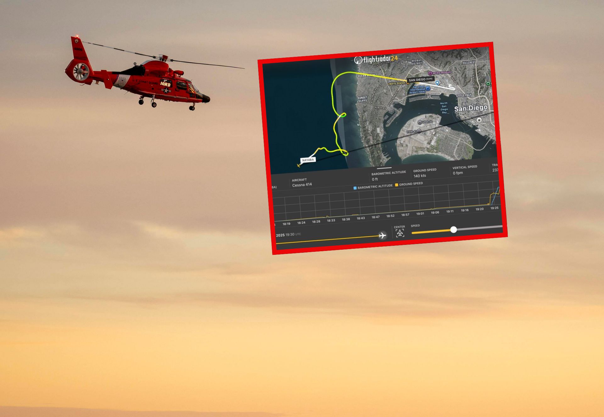
Task: Click the 19:25 time label on graph
Action: tap(494, 208)
